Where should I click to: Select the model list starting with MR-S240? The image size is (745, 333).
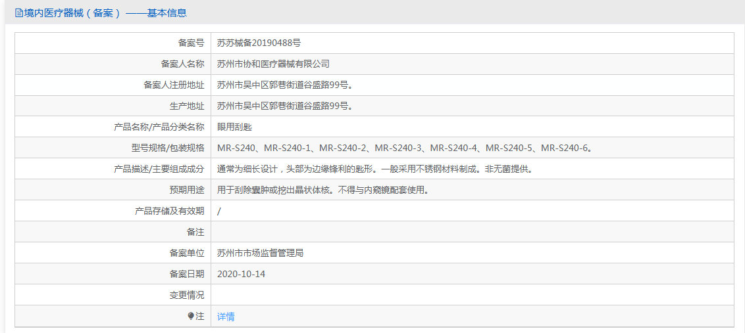[x=405, y=148]
